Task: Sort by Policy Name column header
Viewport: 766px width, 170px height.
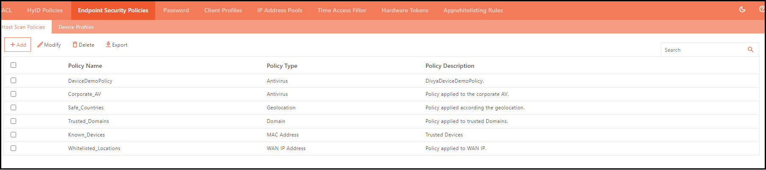Action: [85, 66]
